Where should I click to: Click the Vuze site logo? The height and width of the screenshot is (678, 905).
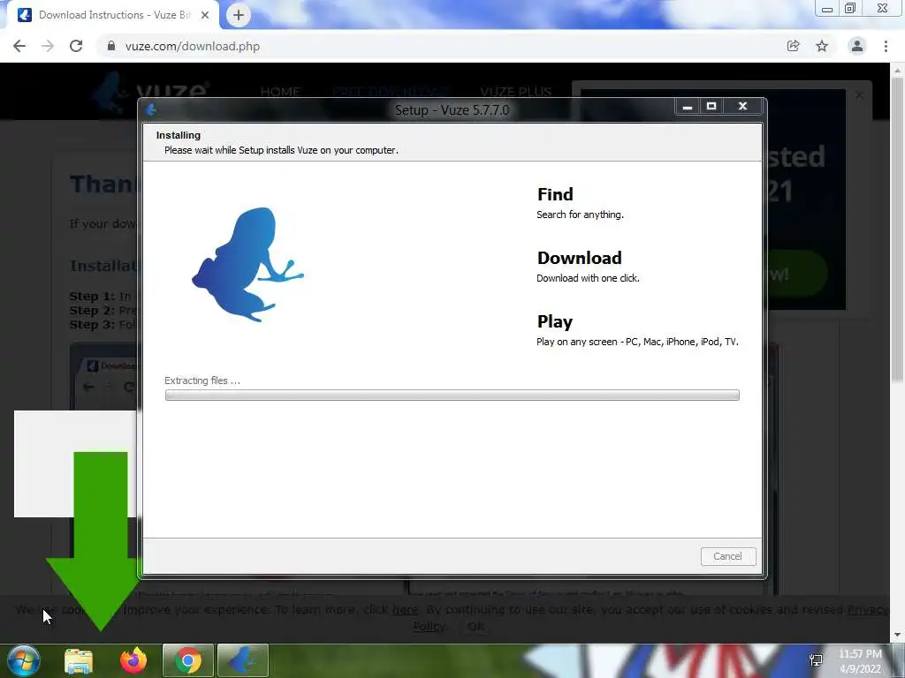click(x=152, y=91)
